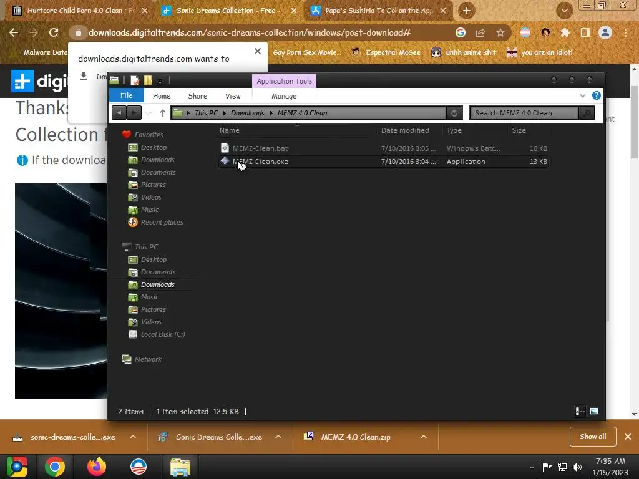Close the Chrome downloads bar
This screenshot has width=639, height=479.
click(628, 437)
